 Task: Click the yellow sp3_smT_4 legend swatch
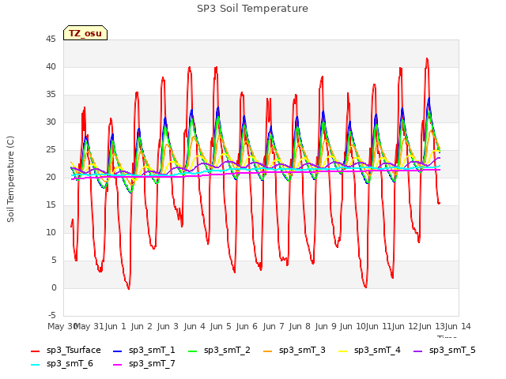click(x=342, y=351)
